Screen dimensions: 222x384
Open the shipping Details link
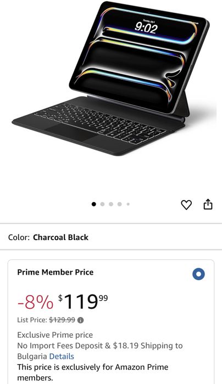[x=62, y=356]
